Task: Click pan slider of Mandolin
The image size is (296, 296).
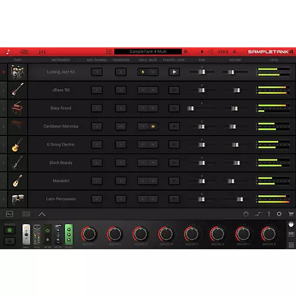Action: coord(202,181)
